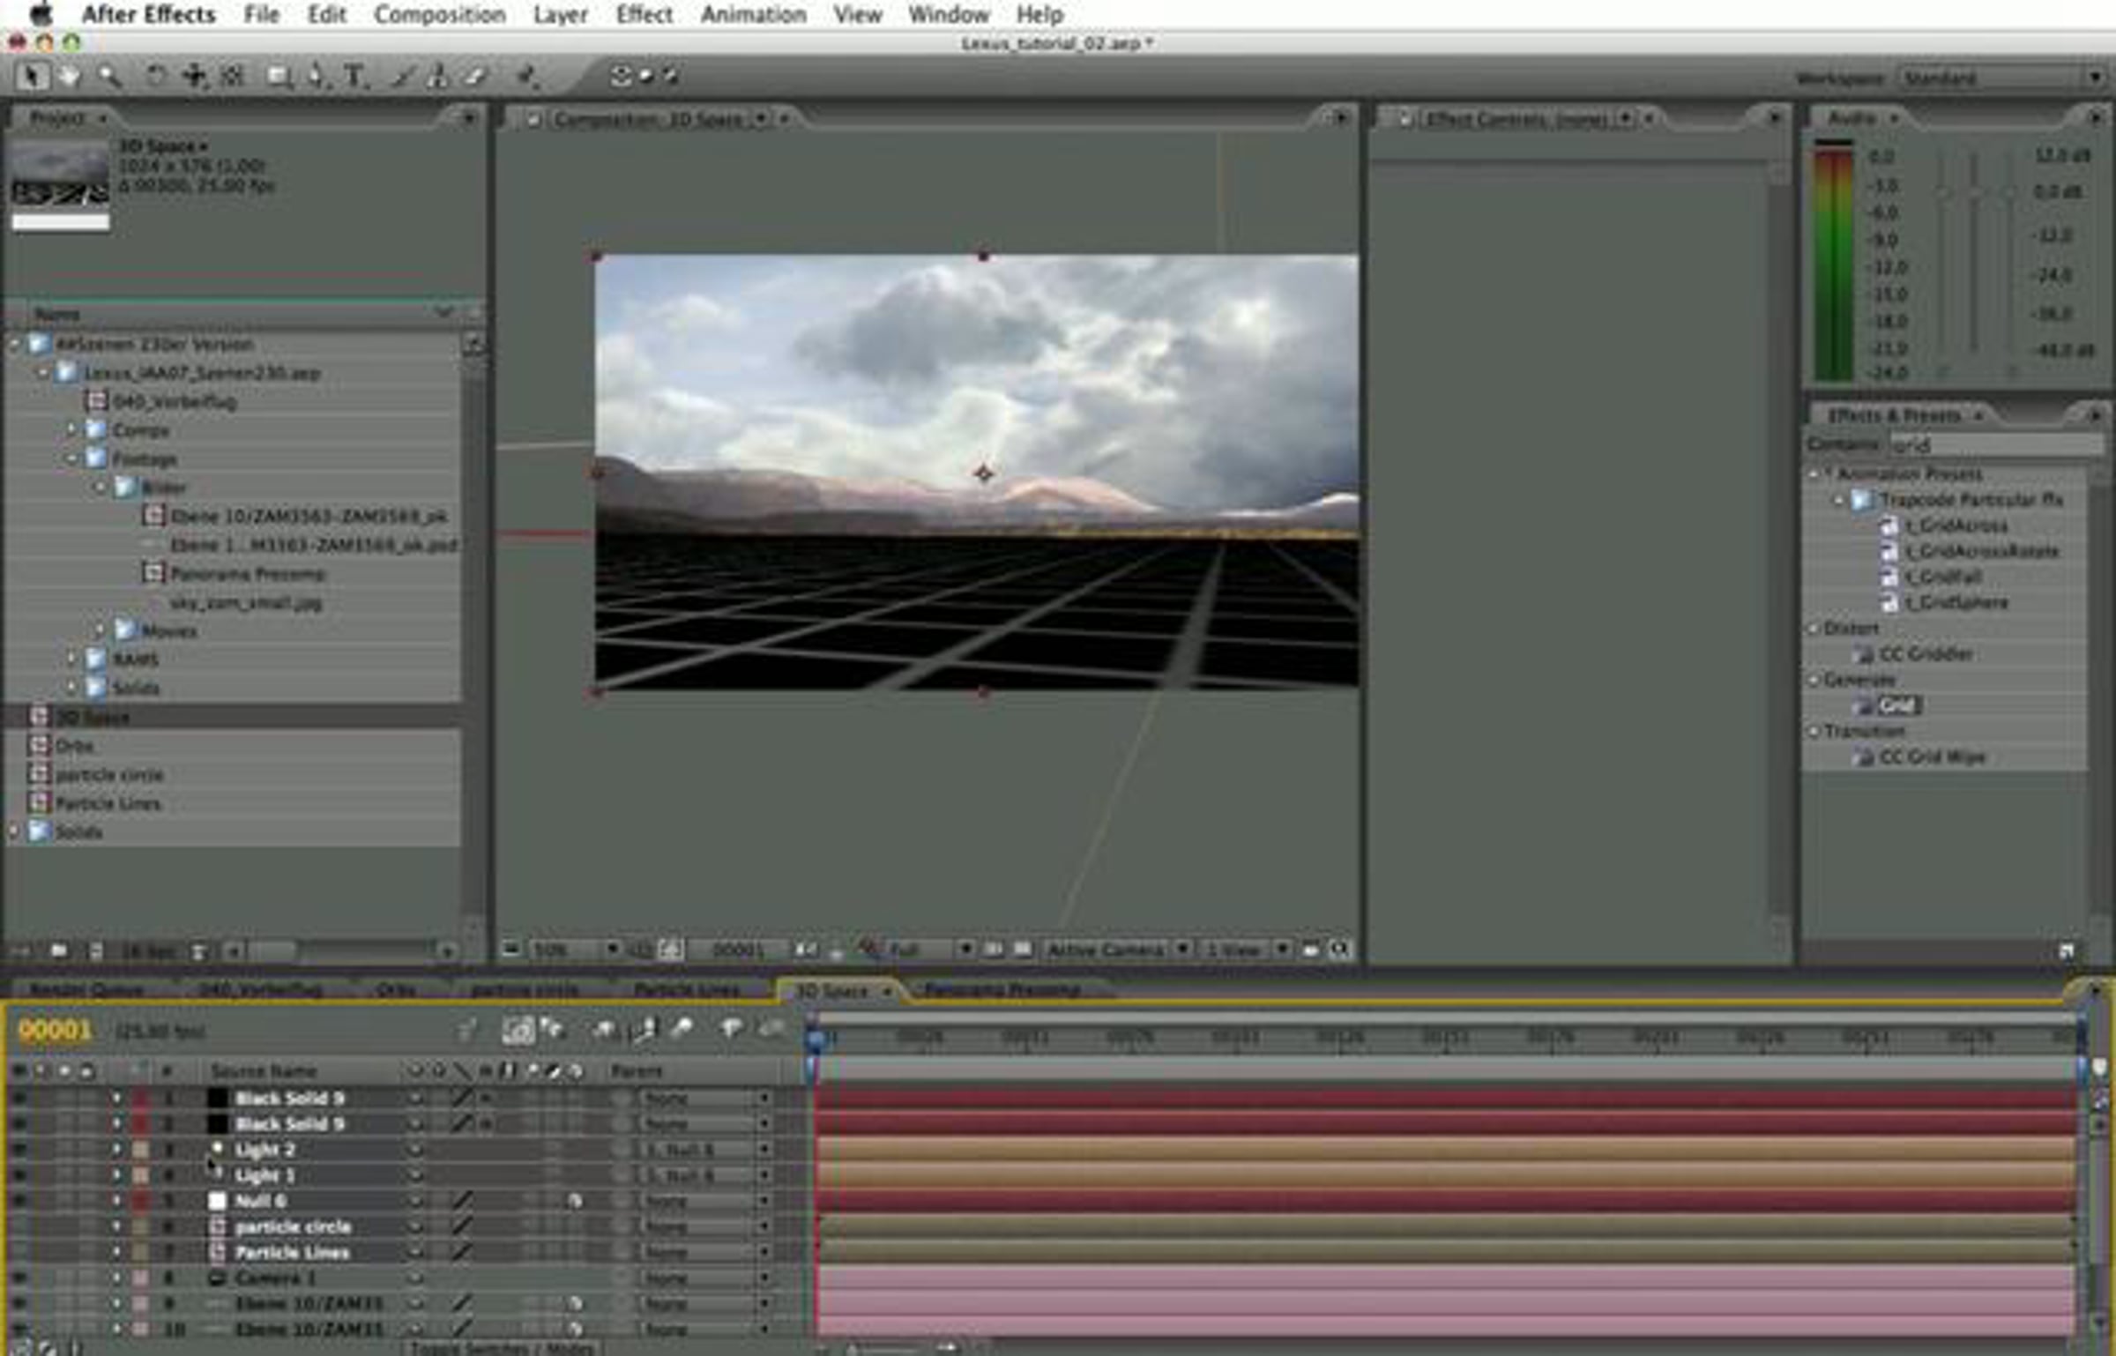This screenshot has width=2116, height=1356.
Task: Switch to the Particle Lines timeline tab
Action: 687,990
